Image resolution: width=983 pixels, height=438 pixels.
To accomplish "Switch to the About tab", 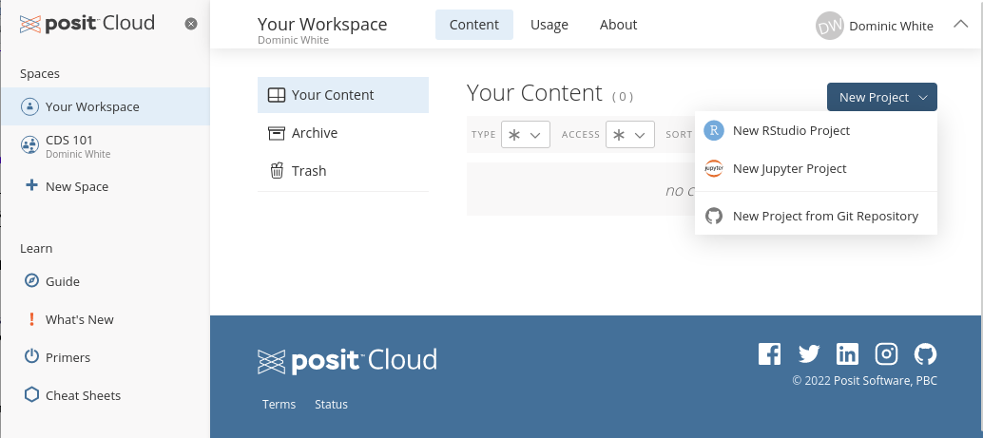I will coord(618,25).
